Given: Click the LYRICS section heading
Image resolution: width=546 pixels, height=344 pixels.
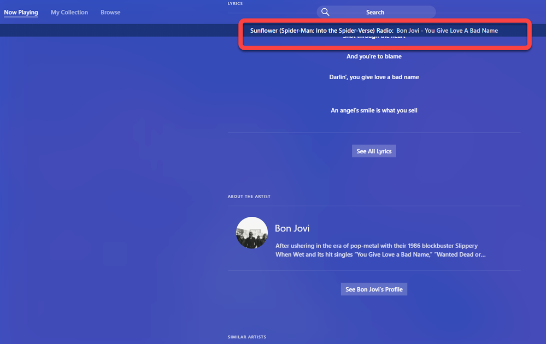Looking at the screenshot, I should [x=236, y=3].
